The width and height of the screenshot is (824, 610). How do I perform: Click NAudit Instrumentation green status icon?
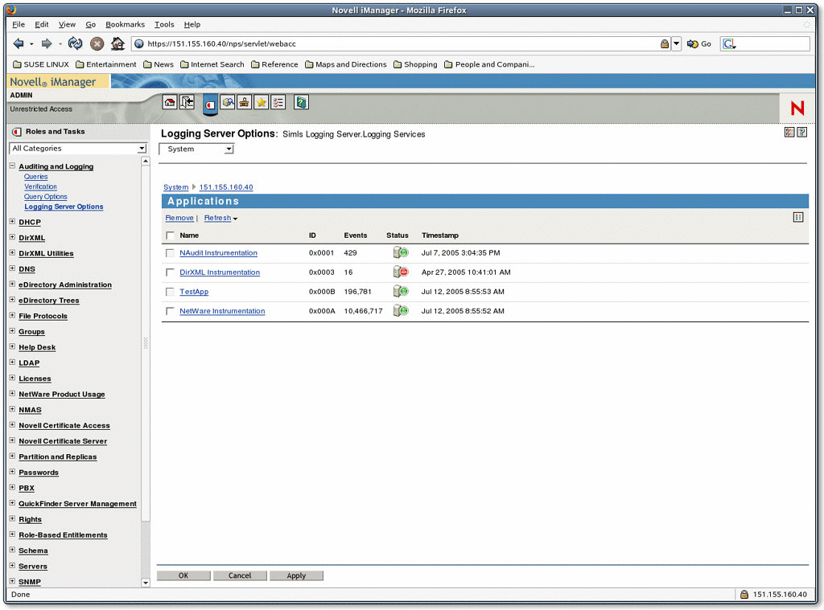tap(401, 252)
